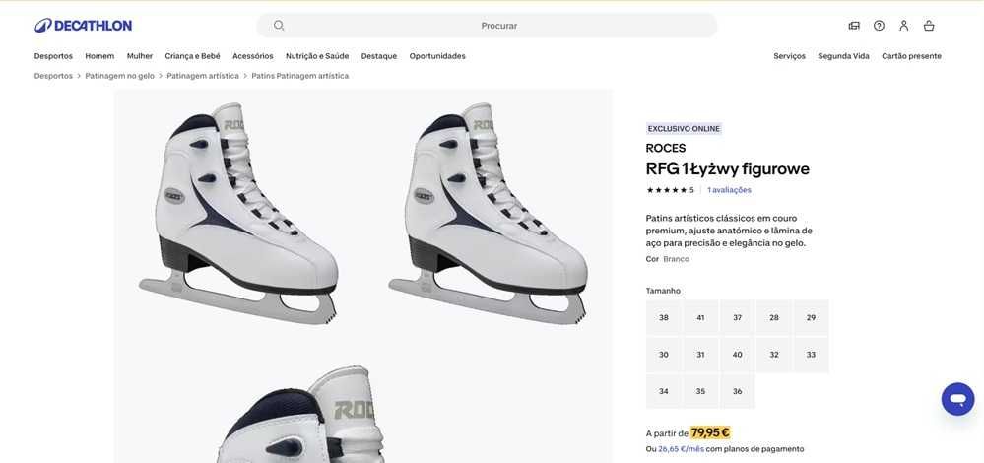This screenshot has width=984, height=463.
Task: Click the five-star rating icons
Action: pyautogui.click(x=666, y=190)
